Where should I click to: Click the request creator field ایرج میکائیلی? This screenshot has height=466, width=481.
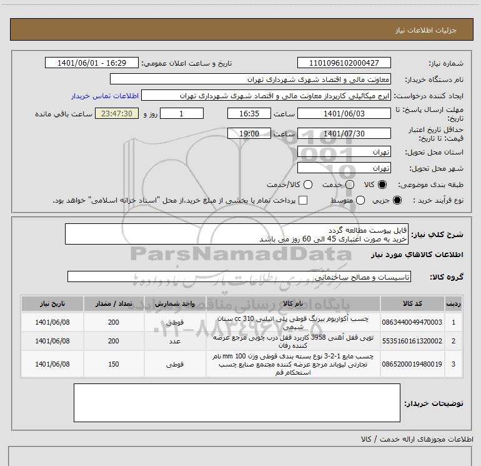coord(266,96)
